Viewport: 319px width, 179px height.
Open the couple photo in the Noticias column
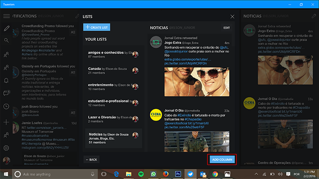[x=285, y=70]
